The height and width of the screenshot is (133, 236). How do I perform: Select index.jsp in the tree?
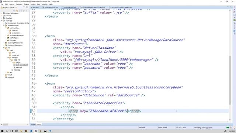[15, 70]
